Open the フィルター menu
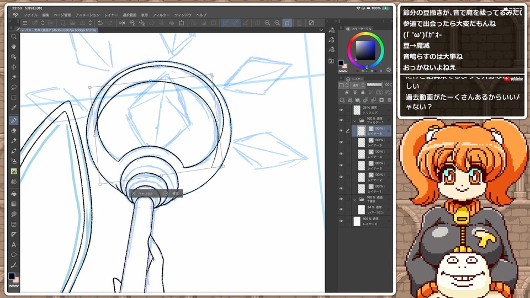 (161, 15)
